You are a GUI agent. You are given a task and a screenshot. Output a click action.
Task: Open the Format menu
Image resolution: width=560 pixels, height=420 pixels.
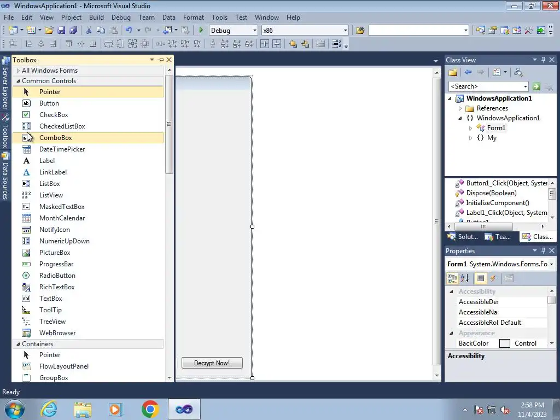(x=194, y=17)
